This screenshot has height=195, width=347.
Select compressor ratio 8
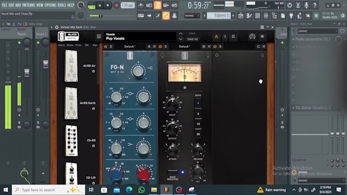pos(198,114)
